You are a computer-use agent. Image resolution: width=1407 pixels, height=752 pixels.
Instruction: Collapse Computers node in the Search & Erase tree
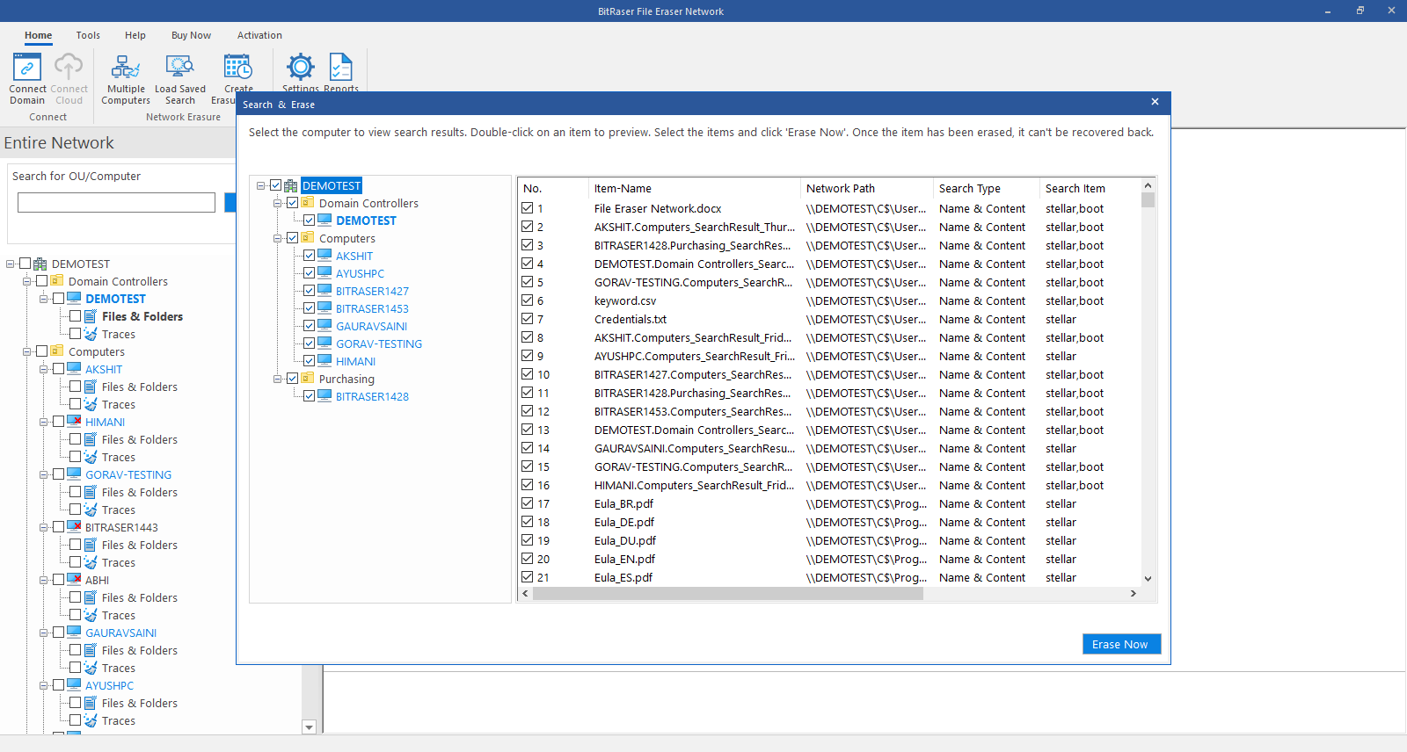[x=278, y=238]
